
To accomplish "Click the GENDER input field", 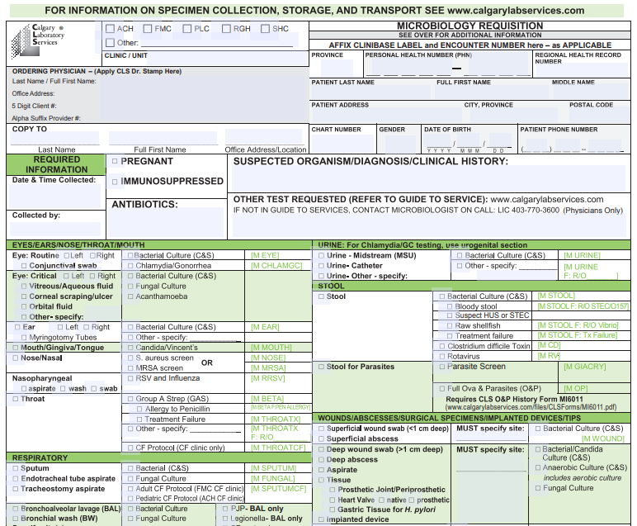I will [x=400, y=144].
